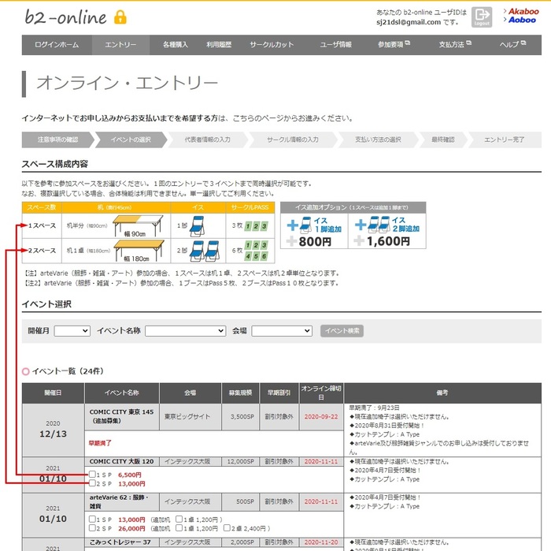This screenshot has height=551, width=551.
Task: Click the イベント検索 button
Action: point(342,331)
